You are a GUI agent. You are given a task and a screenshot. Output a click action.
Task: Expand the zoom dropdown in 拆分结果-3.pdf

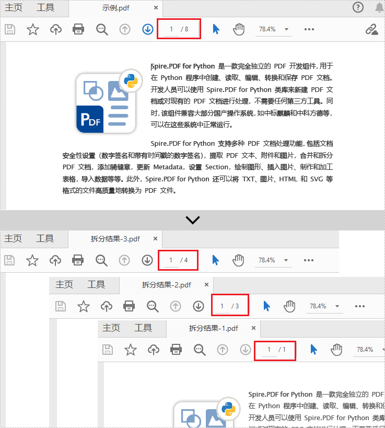[286, 260]
